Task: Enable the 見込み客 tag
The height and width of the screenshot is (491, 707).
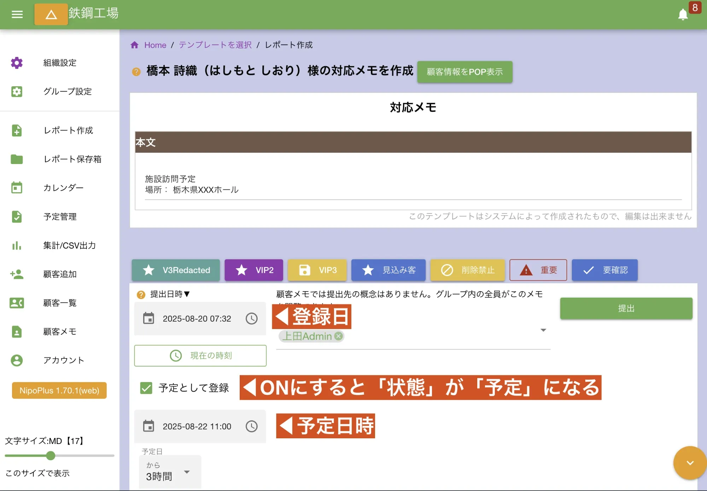Action: coord(388,270)
